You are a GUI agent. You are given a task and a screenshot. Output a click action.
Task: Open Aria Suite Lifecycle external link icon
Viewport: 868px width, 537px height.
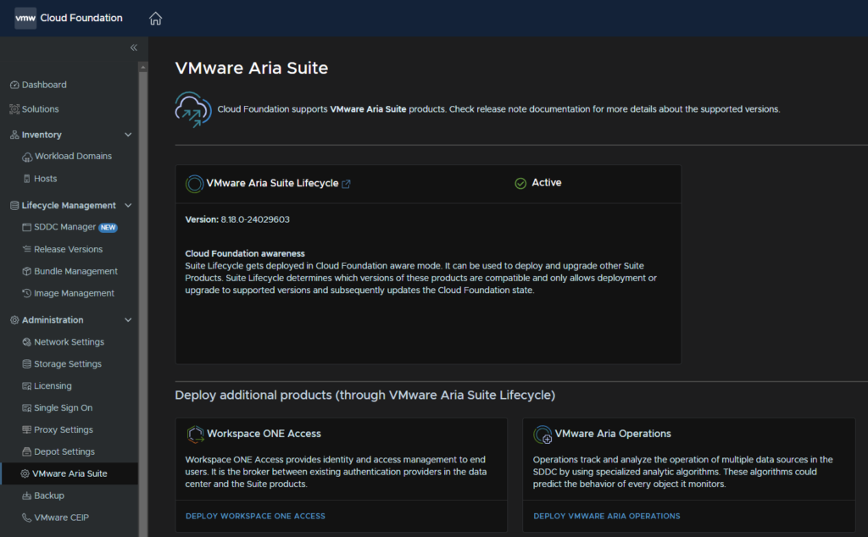tap(346, 184)
